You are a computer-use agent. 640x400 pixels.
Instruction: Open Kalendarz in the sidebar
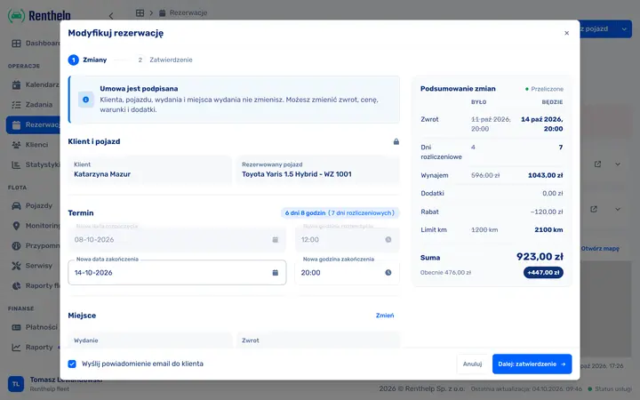pyautogui.click(x=35, y=85)
